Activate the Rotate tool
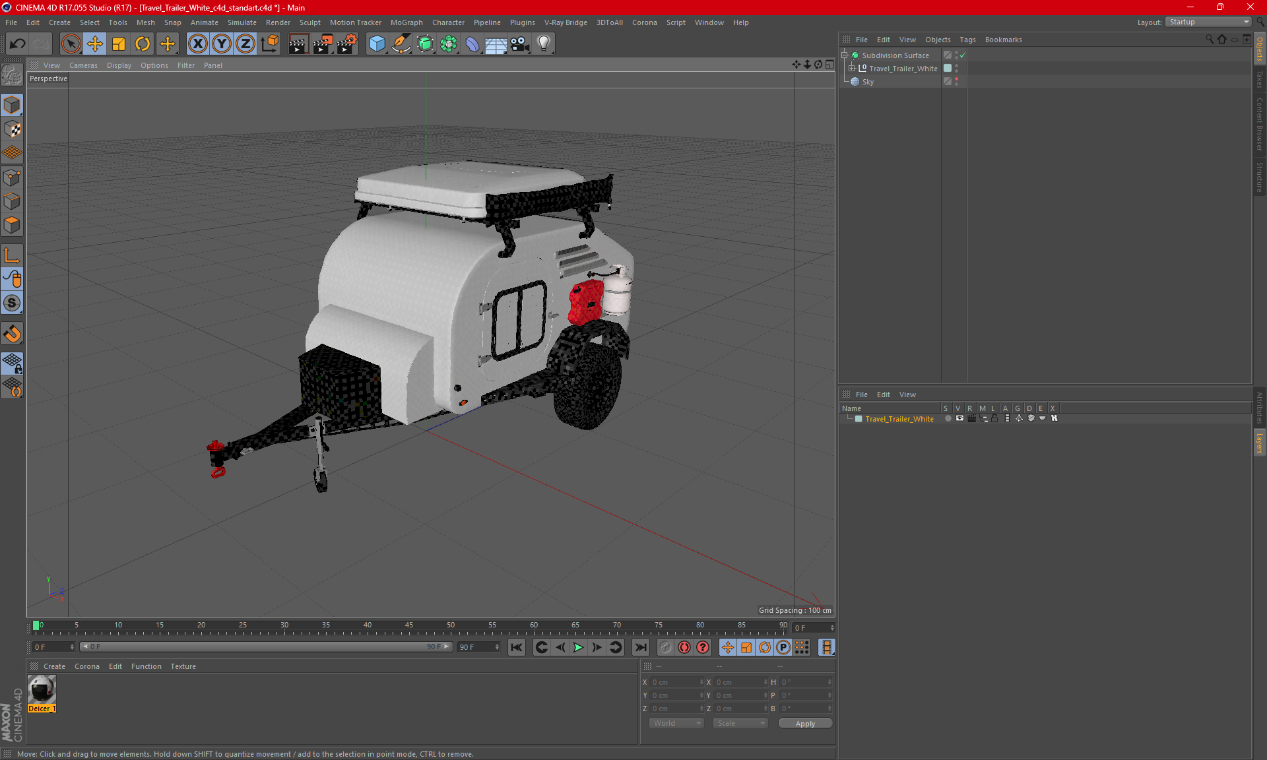The height and width of the screenshot is (760, 1267). pos(143,44)
